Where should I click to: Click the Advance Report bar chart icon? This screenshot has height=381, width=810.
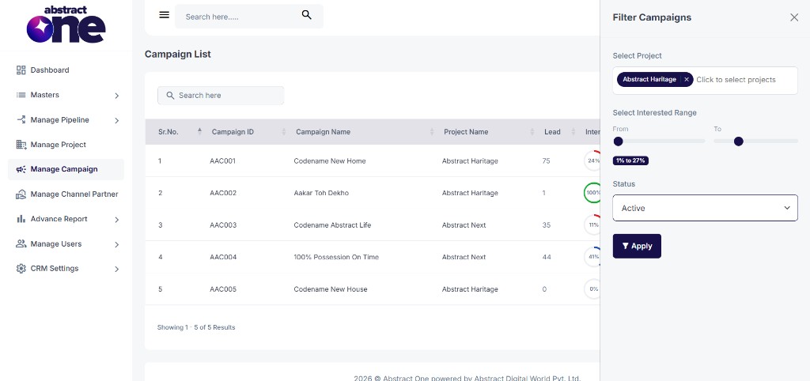(21, 219)
